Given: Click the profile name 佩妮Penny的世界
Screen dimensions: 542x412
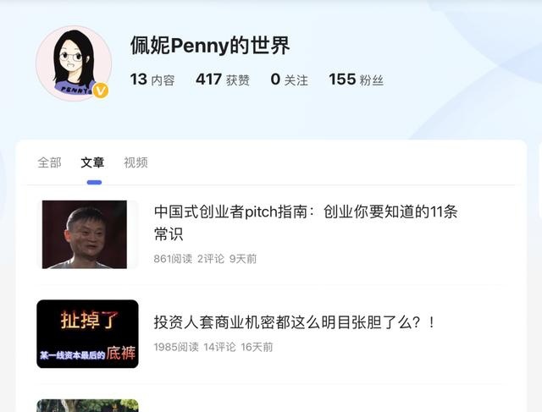Looking at the screenshot, I should [210, 46].
